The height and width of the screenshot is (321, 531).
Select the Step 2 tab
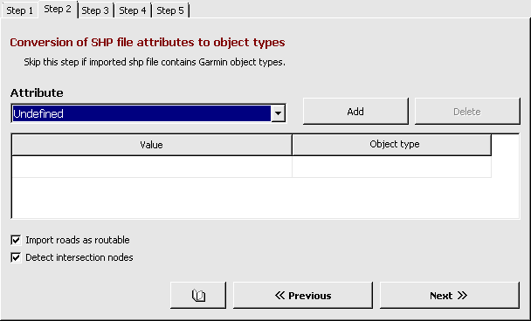coord(58,9)
